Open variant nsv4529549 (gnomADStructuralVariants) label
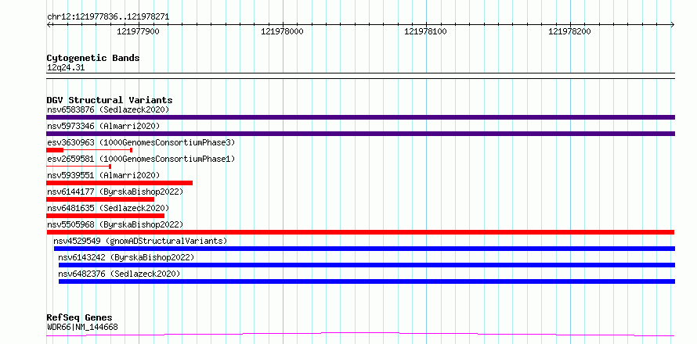The height and width of the screenshot is (344, 697). tap(140, 241)
